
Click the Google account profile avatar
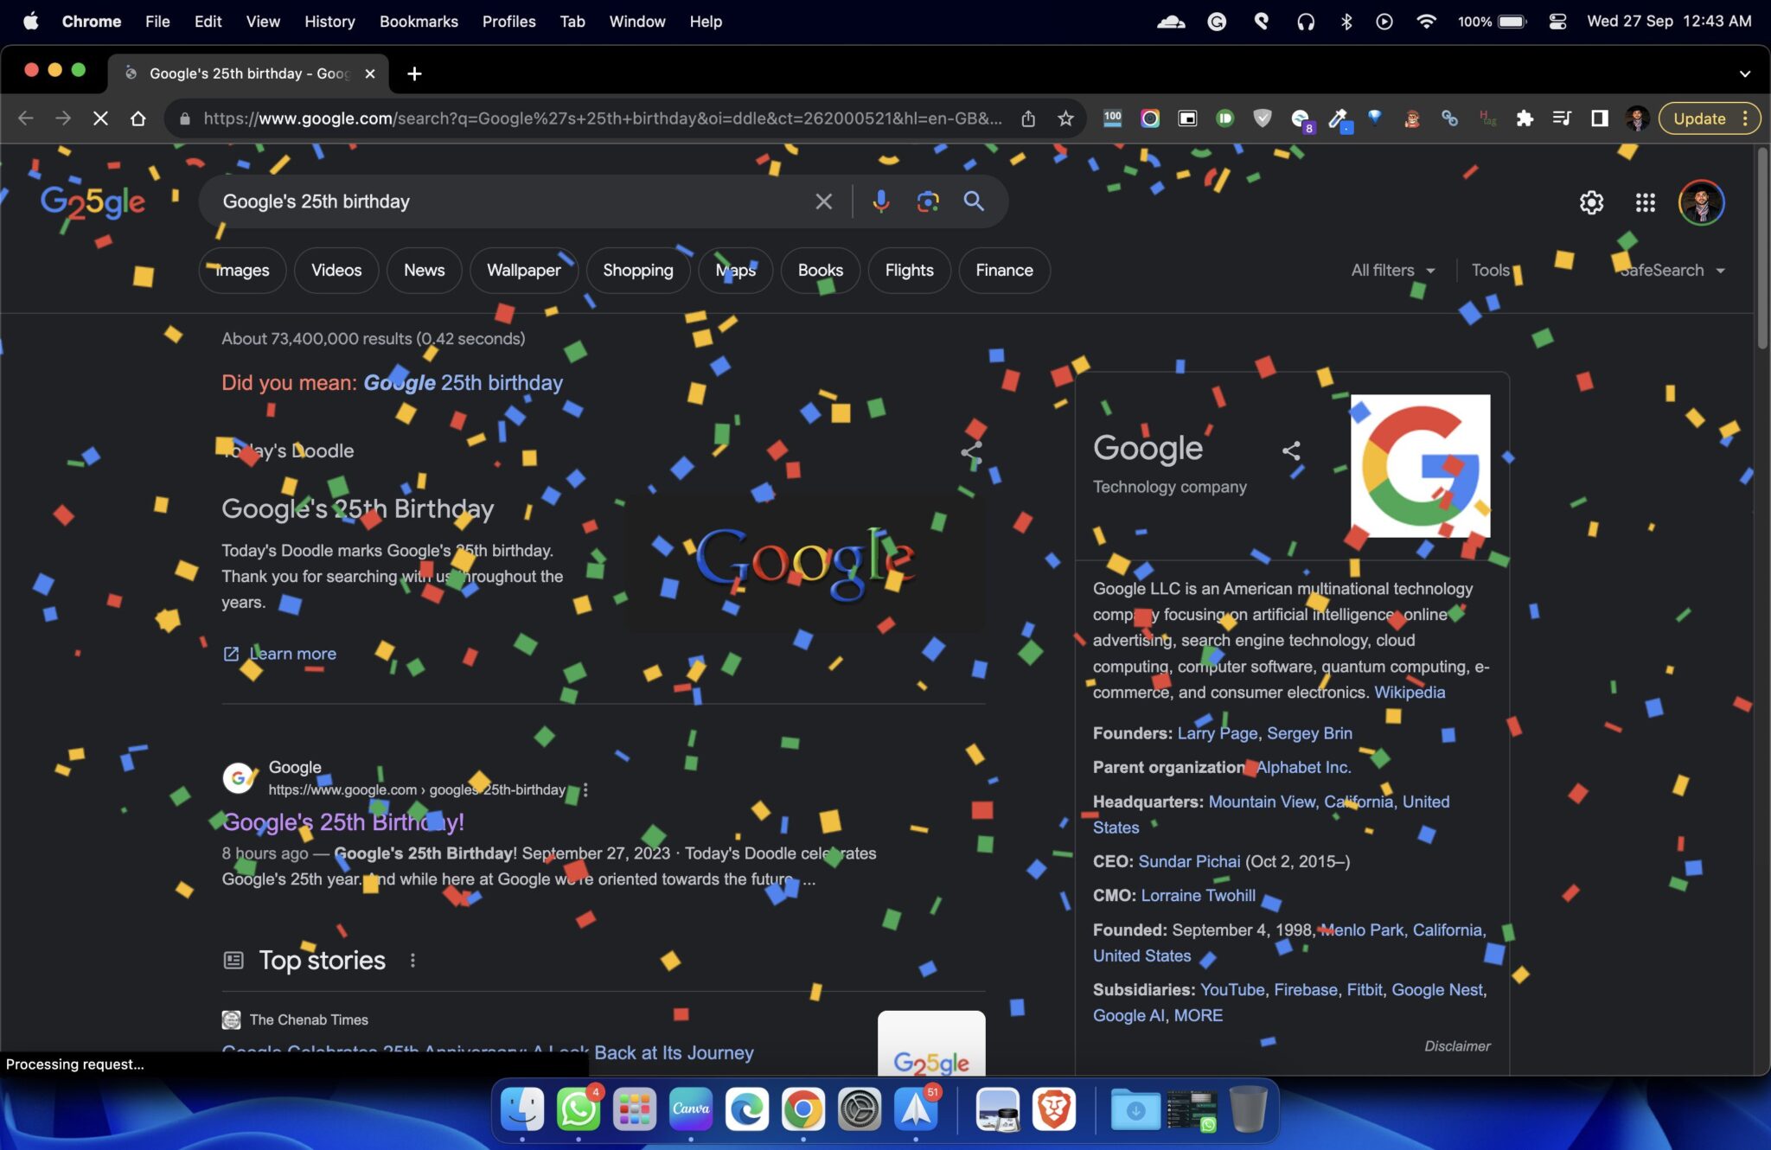pyautogui.click(x=1701, y=202)
